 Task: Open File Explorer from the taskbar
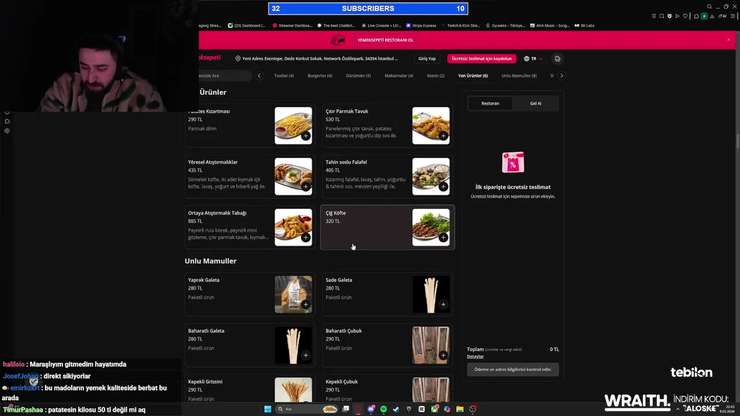[x=460, y=409]
